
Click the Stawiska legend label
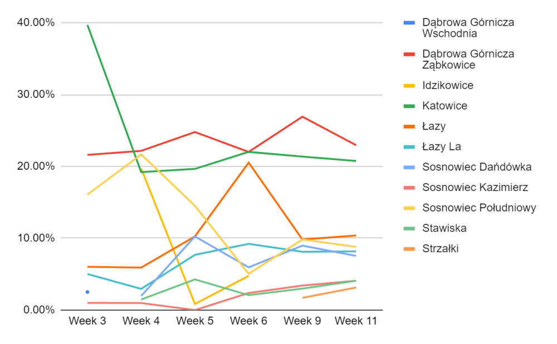(444, 228)
